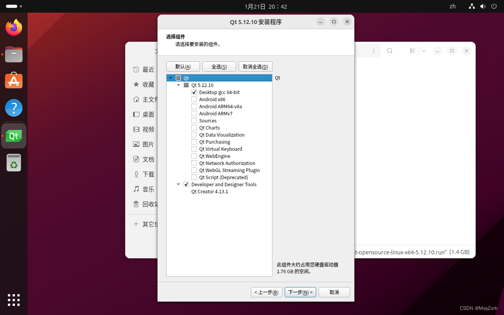Click the 默认(A) default button
Image resolution: width=504 pixels, height=315 pixels.
tap(183, 67)
